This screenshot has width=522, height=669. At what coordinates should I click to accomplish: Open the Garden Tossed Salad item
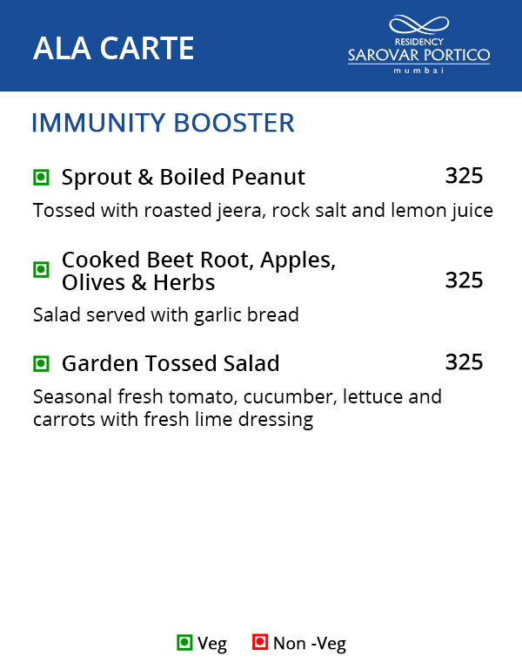171,363
